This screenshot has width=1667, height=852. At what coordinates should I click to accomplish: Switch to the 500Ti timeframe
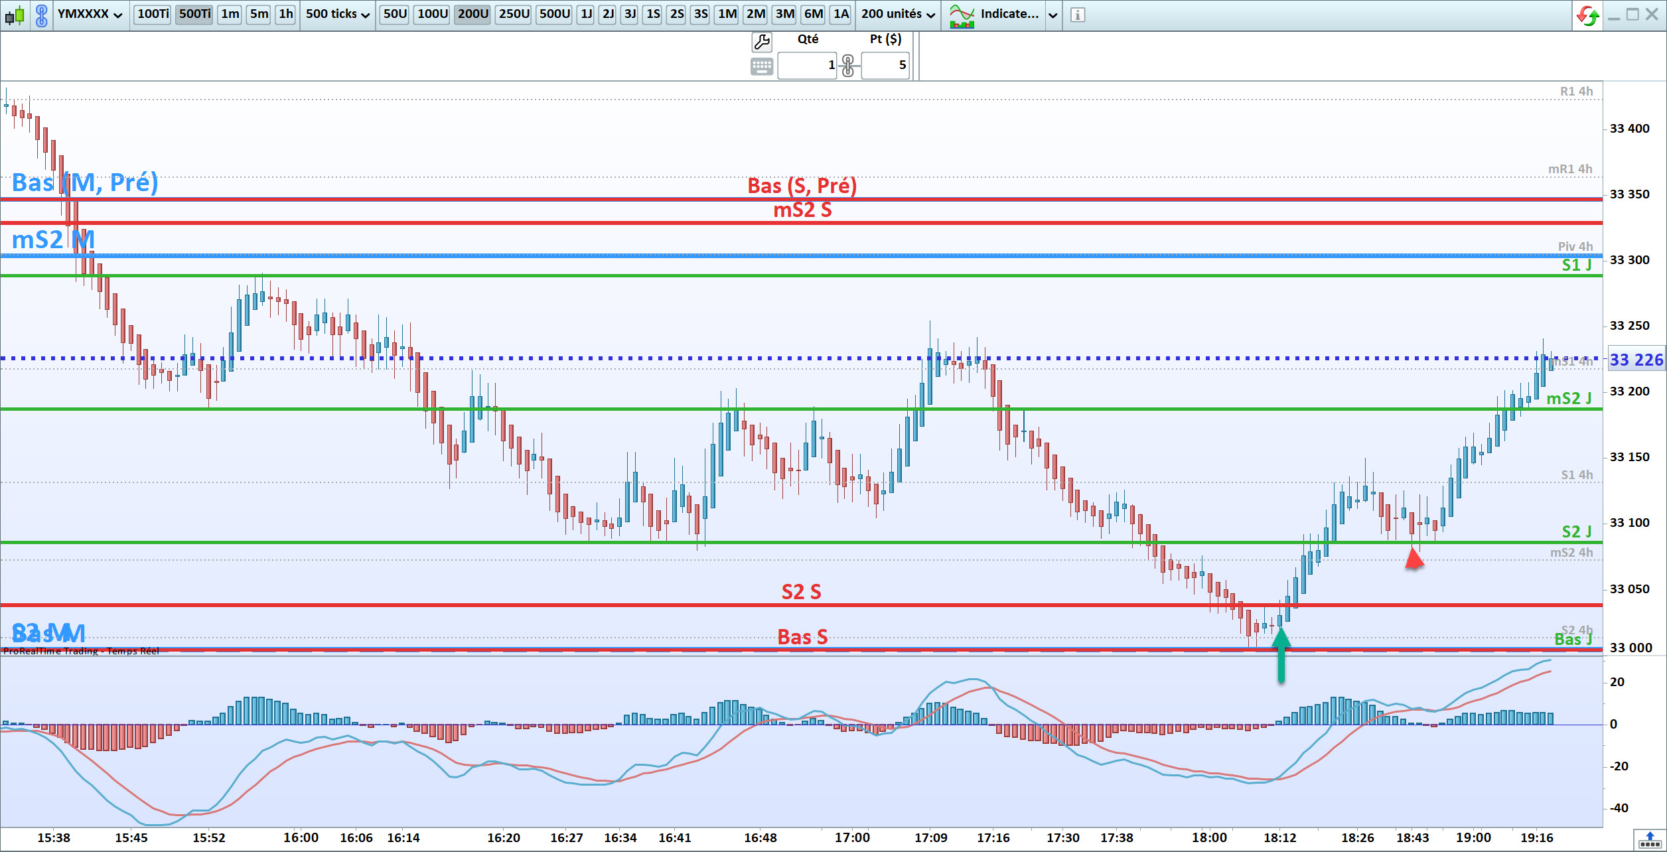[194, 14]
